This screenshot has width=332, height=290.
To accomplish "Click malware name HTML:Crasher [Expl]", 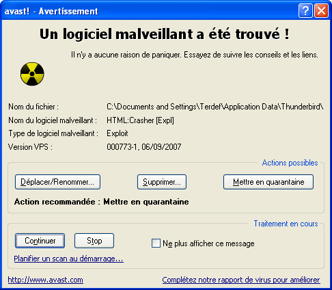I will coord(140,120).
